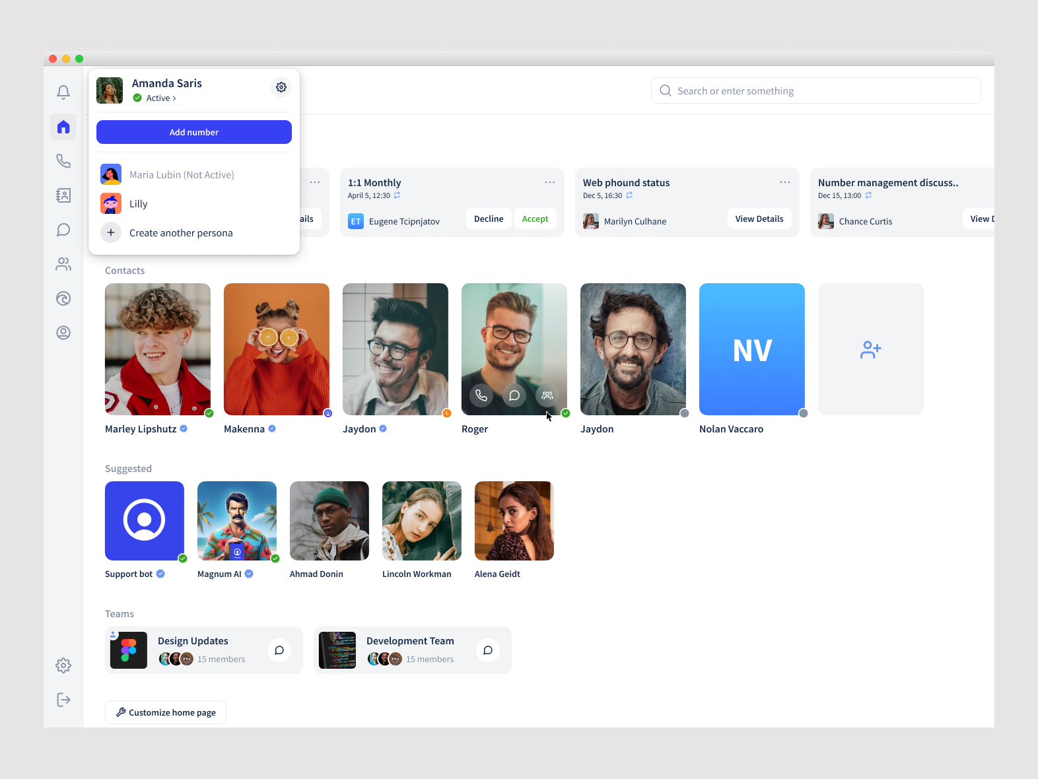Viewport: 1038px width, 779px height.
Task: Click the search magnifier icon
Action: (666, 90)
